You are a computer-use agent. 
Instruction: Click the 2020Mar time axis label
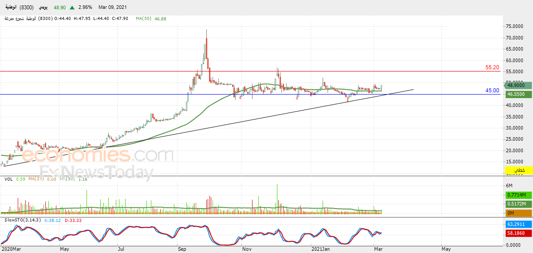10,249
